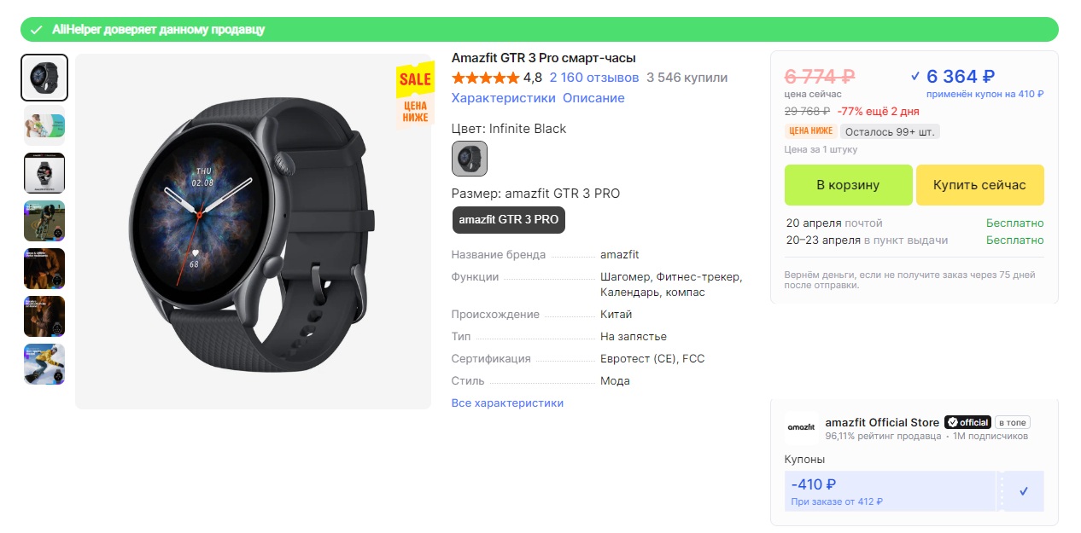This screenshot has height=533, width=1081.
Task: Click the five orange rating stars
Action: tap(485, 78)
